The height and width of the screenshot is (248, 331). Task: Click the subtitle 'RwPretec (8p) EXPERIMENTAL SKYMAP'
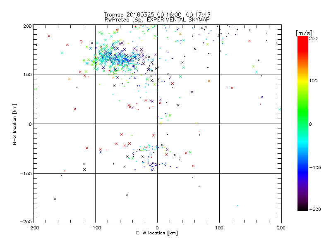[x=157, y=20]
